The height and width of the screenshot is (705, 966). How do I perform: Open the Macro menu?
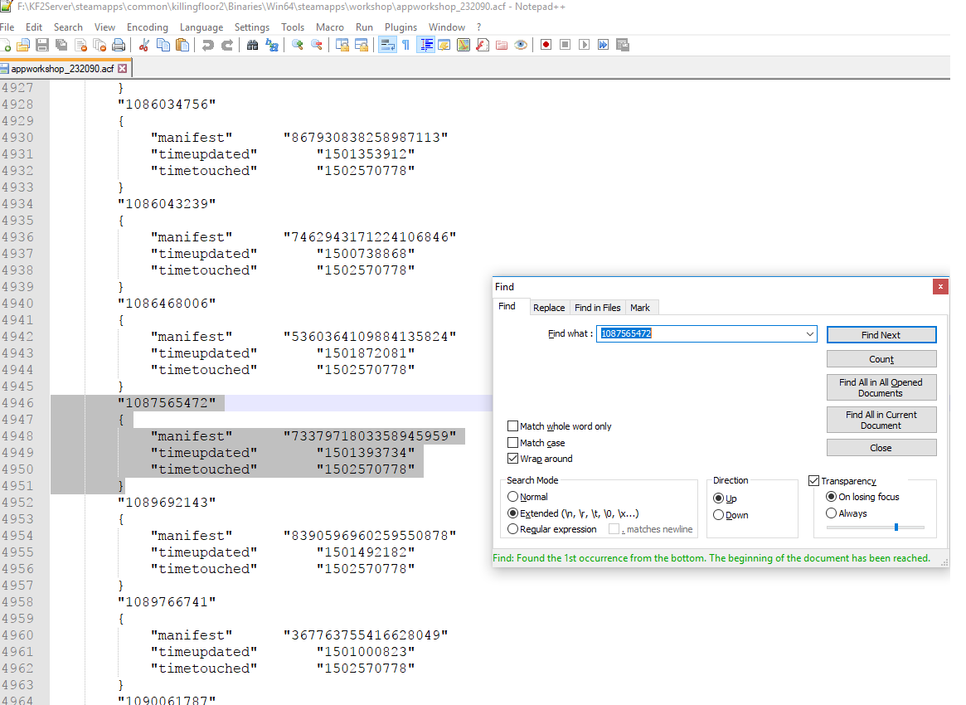point(329,27)
